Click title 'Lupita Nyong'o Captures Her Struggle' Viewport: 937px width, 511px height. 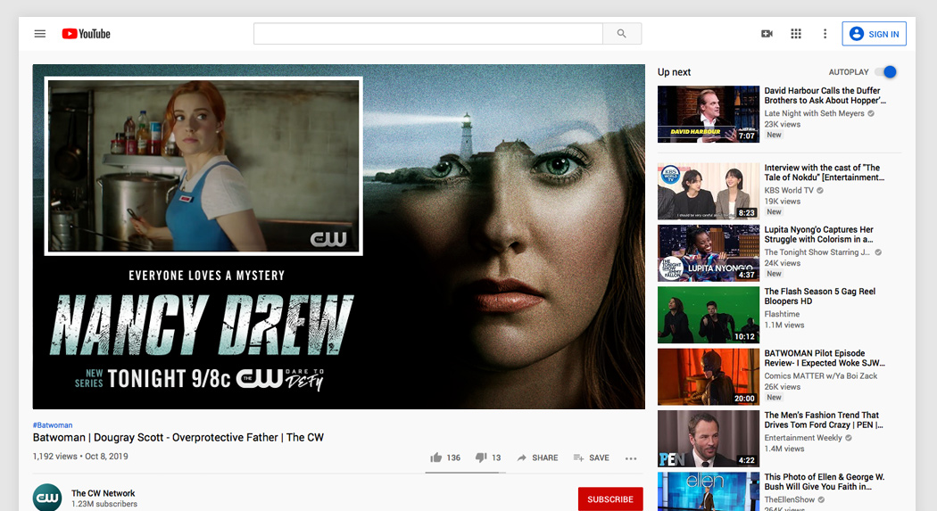tap(818, 234)
